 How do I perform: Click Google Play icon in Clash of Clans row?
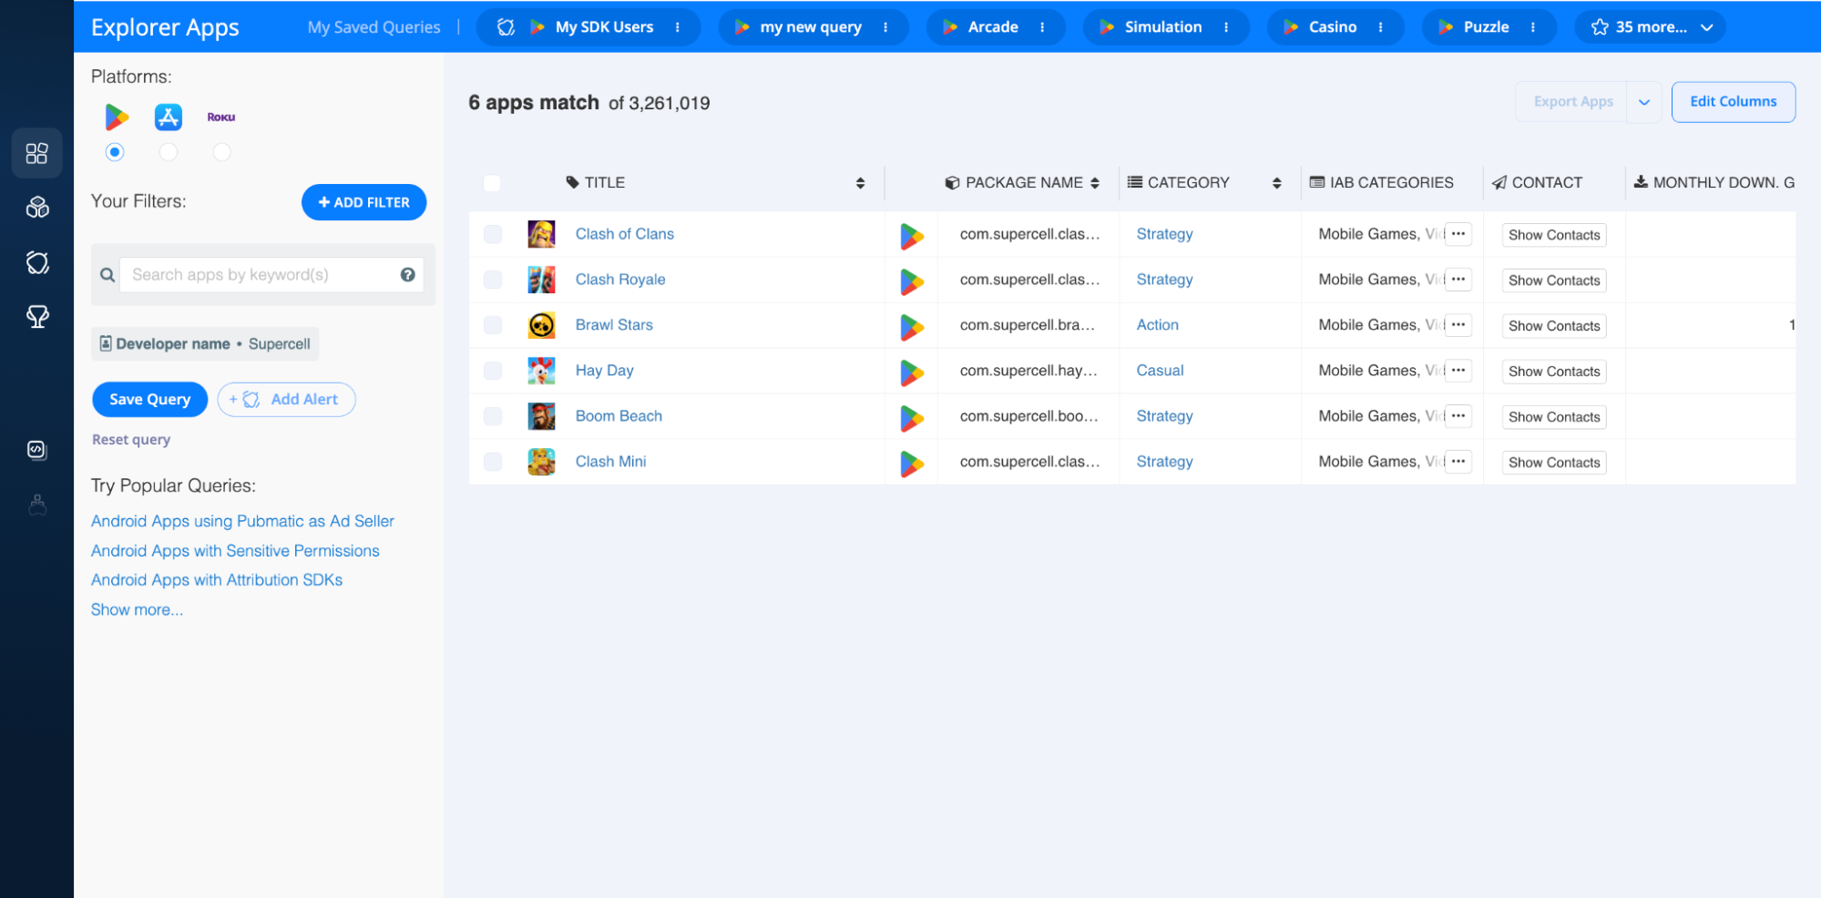[912, 236]
